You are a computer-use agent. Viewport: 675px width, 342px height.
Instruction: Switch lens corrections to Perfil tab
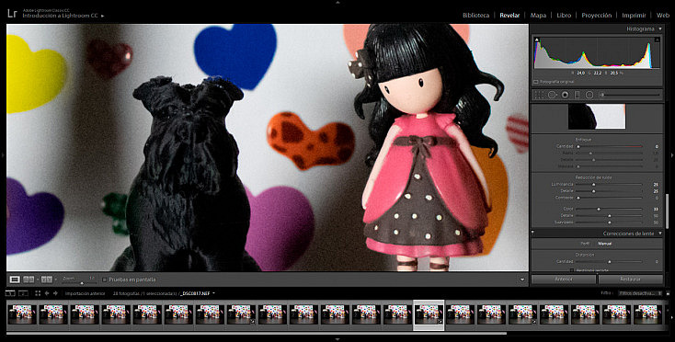585,244
